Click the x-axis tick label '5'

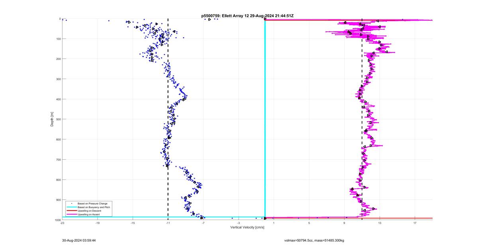[x=309, y=223]
